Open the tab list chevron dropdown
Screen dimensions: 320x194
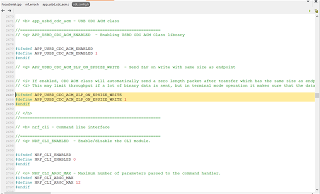coord(308,1)
